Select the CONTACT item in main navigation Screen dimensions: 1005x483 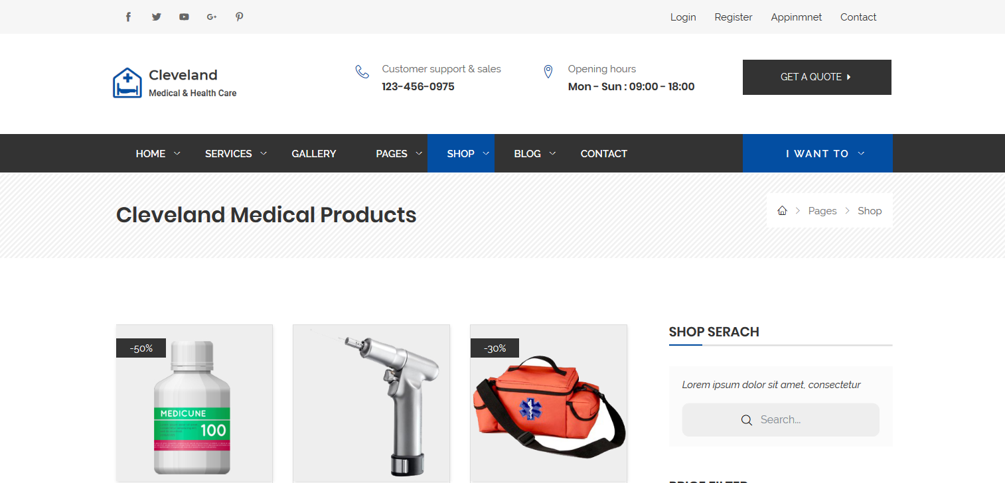604,153
